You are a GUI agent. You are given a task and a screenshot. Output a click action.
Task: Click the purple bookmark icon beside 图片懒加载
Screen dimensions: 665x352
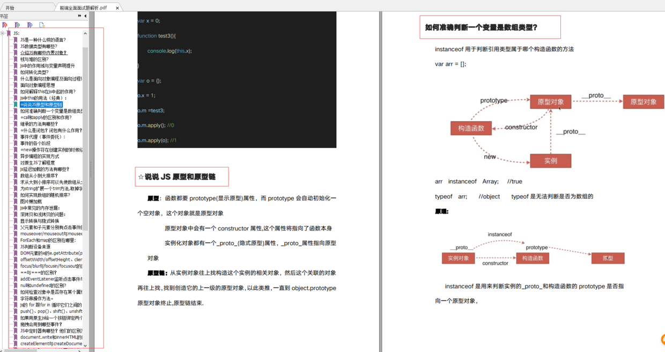pyautogui.click(x=16, y=201)
